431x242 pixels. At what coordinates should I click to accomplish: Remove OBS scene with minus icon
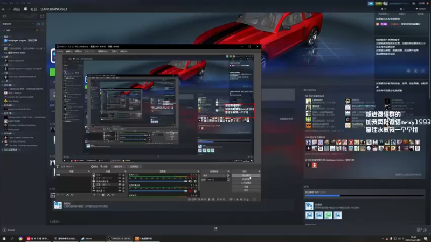click(62, 195)
